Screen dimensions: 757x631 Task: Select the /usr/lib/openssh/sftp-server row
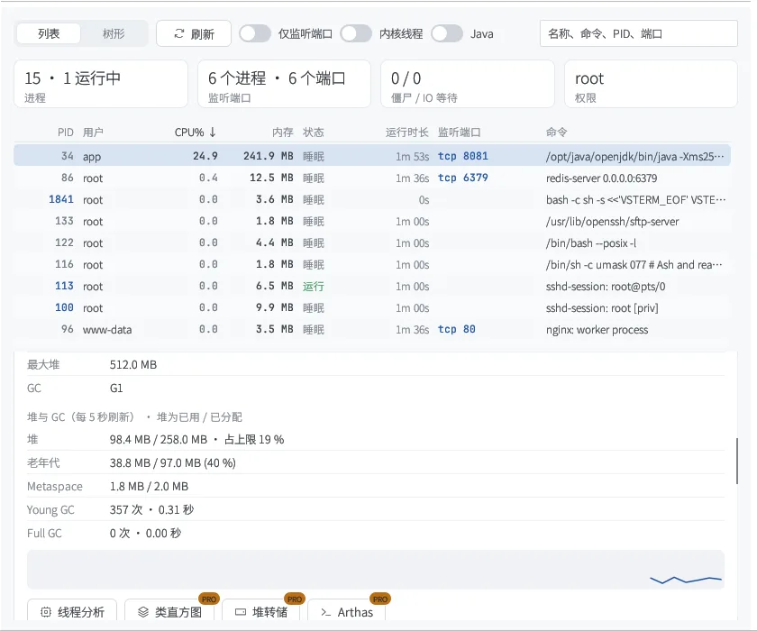[x=371, y=221]
